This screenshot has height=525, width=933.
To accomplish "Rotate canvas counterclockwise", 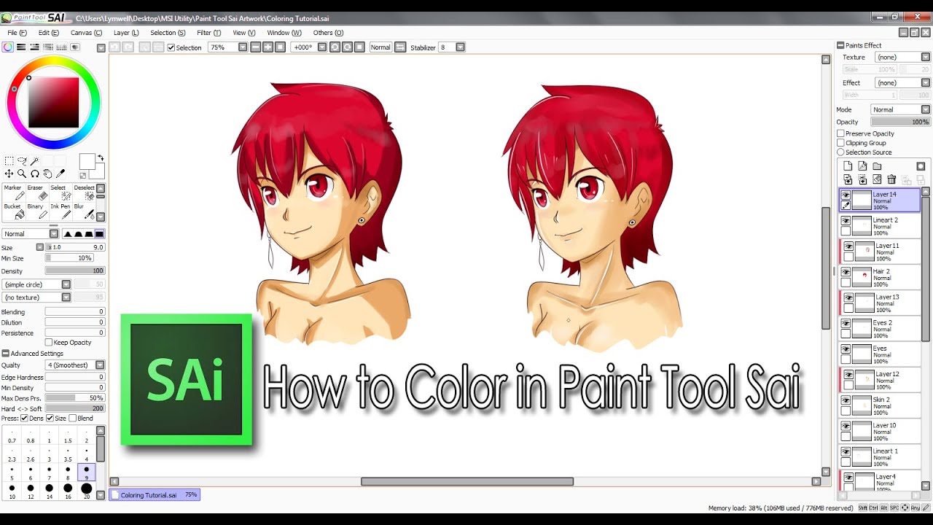I will 335,47.
